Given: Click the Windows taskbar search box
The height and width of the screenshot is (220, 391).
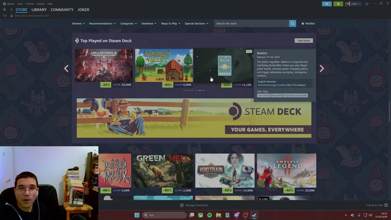Looking at the screenshot, I should [x=165, y=215].
